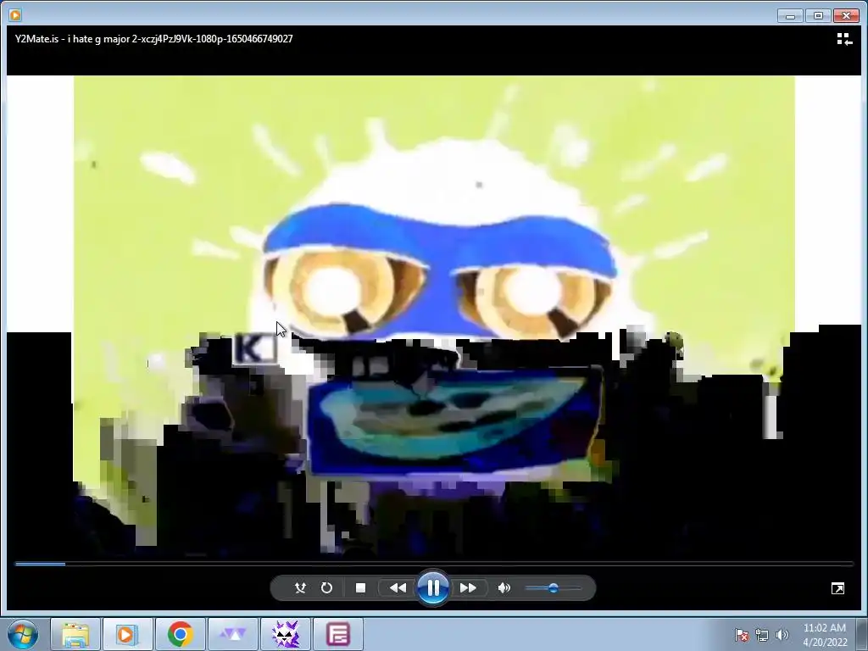Click the video title text Y2Mate.is

pos(154,39)
